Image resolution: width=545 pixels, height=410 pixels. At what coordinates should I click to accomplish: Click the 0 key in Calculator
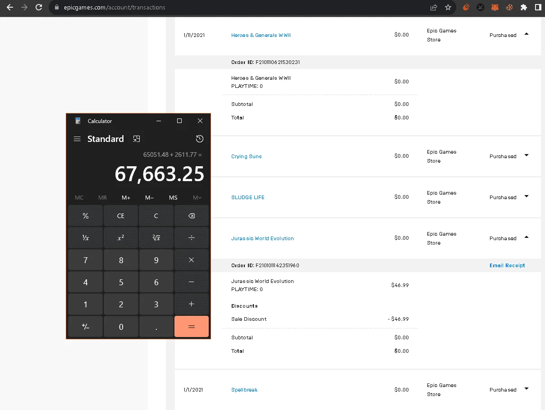(121, 327)
